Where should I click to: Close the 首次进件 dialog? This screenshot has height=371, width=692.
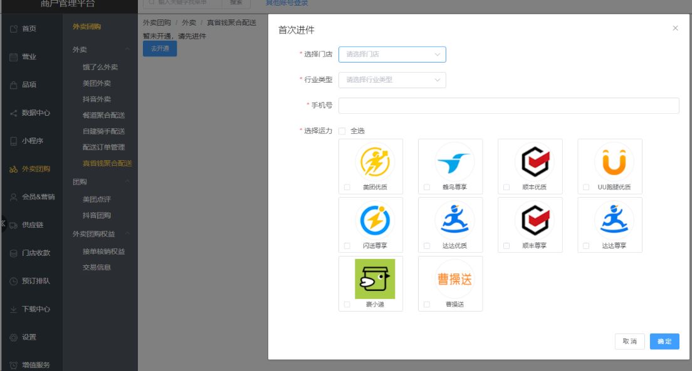pyautogui.click(x=675, y=28)
